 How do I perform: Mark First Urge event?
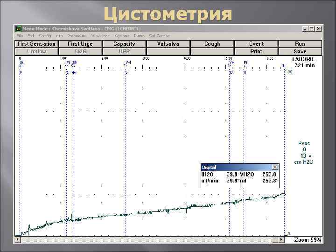coord(80,44)
